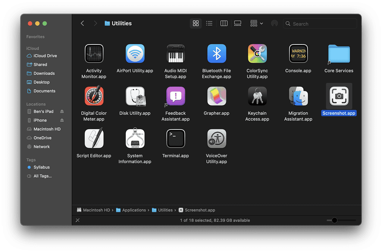Open Activity Monitor app icon

coord(94,54)
